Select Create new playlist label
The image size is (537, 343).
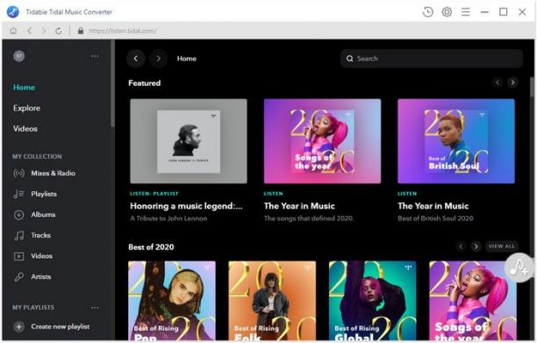[61, 326]
